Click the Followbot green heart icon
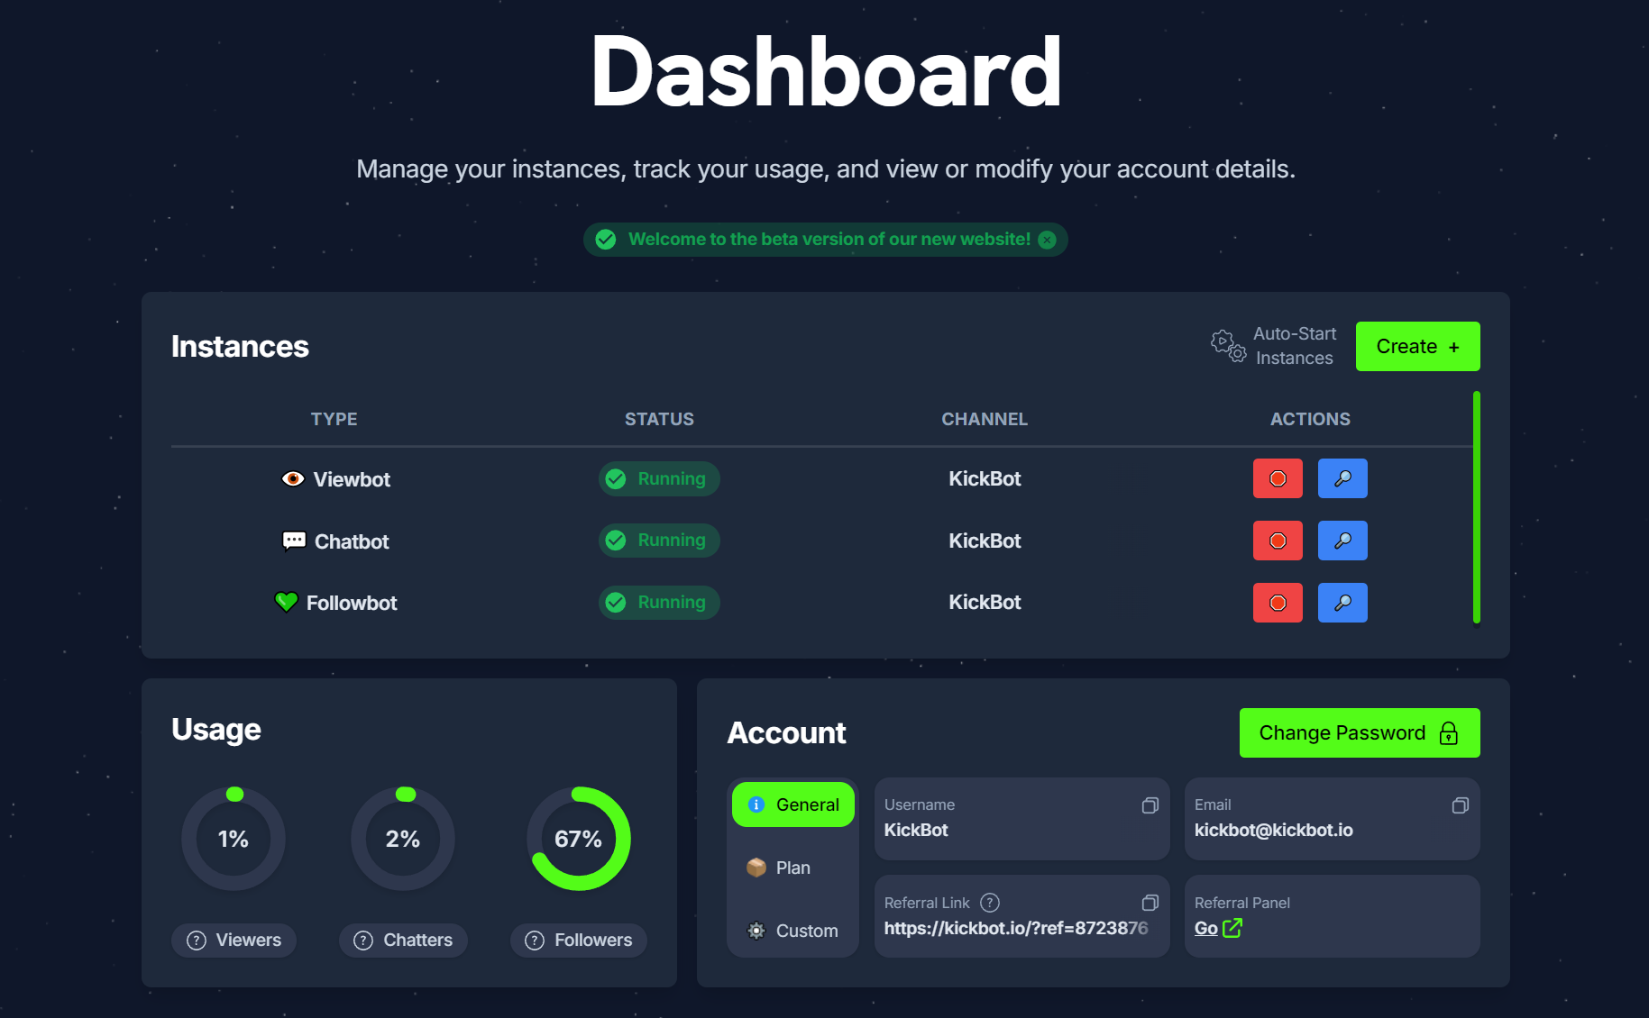This screenshot has height=1018, width=1649. tap(286, 602)
